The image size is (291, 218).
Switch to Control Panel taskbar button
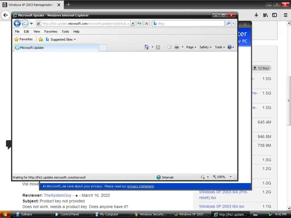(x=72, y=214)
